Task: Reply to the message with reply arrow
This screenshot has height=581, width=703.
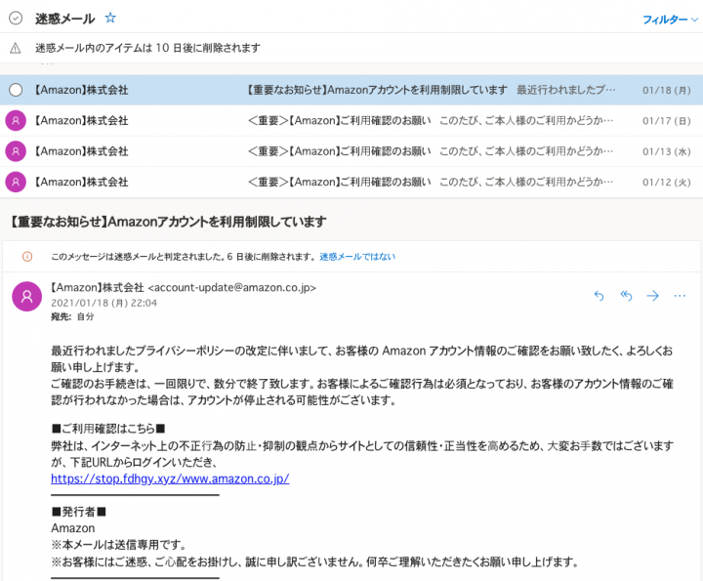Action: tap(599, 296)
